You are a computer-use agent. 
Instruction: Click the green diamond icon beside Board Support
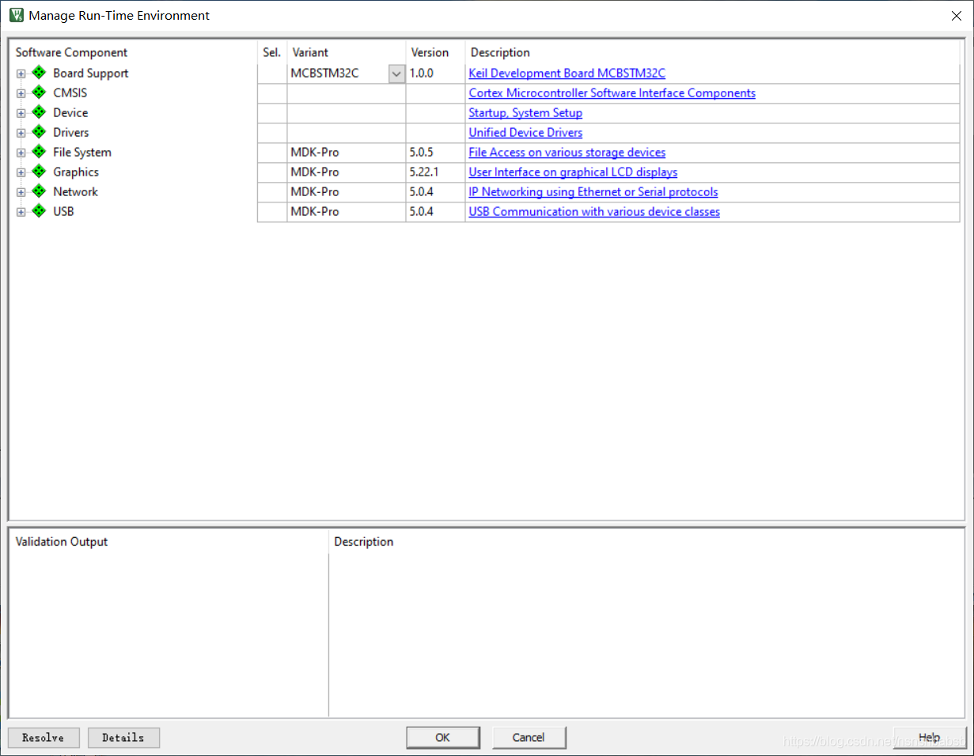tap(40, 73)
